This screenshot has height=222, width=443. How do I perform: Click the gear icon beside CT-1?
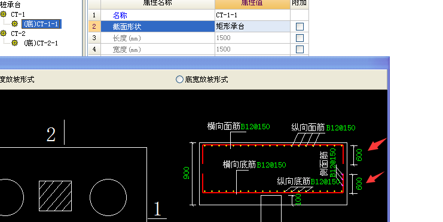click(x=4, y=14)
